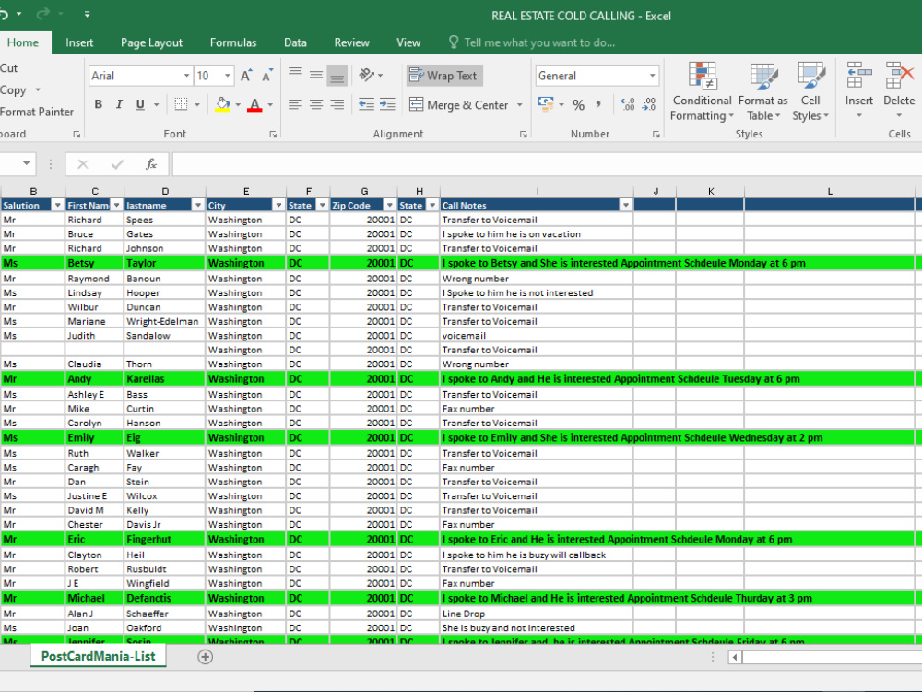Switch to the Home tab

(x=23, y=42)
